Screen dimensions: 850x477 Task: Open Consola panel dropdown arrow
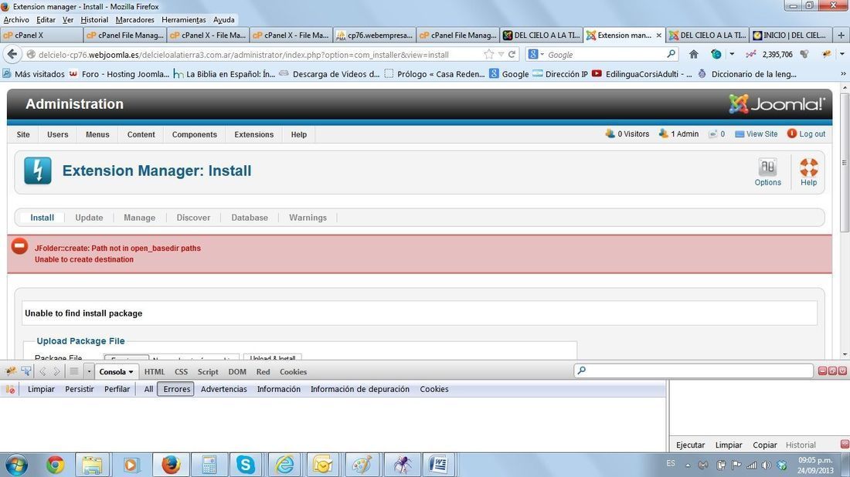[131, 372]
